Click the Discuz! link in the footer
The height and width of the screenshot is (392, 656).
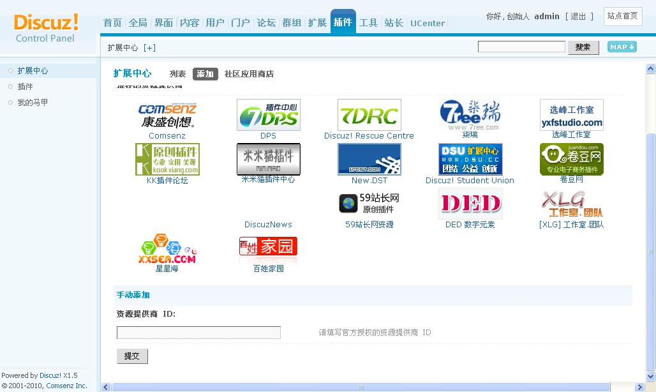tap(50, 375)
